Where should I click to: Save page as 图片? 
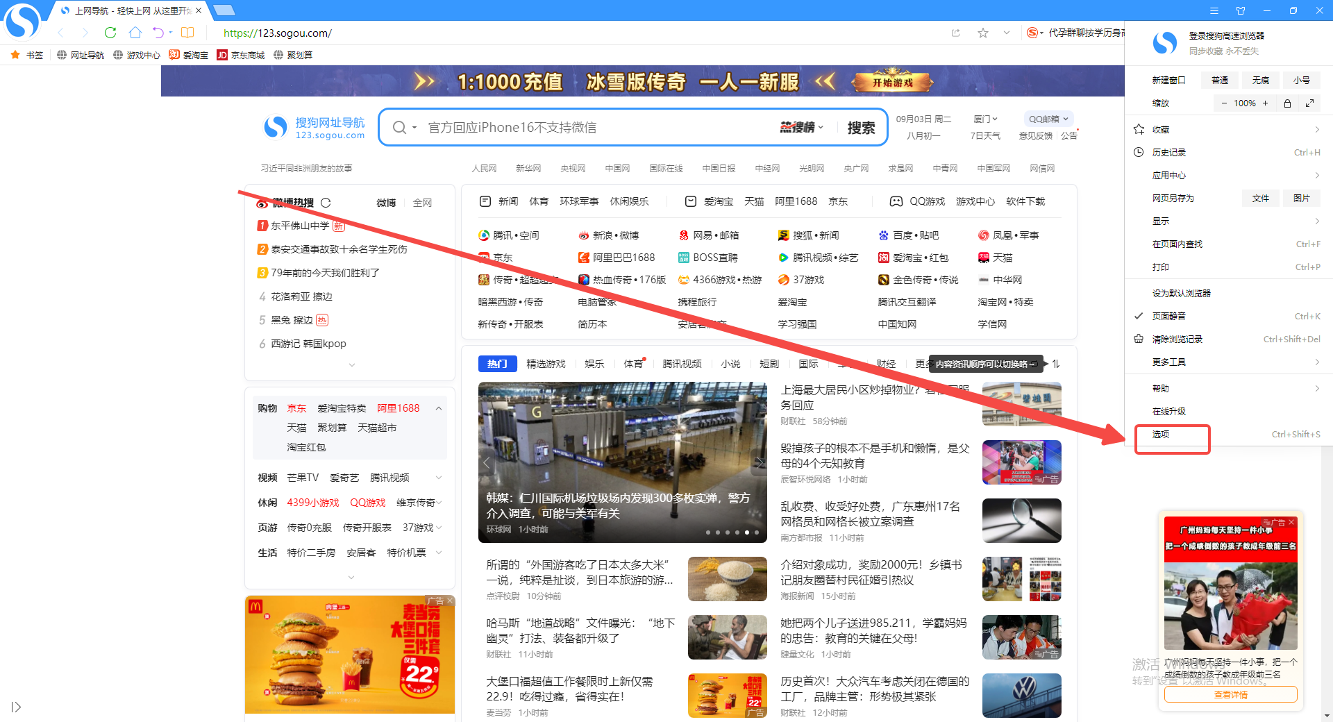pos(1302,198)
